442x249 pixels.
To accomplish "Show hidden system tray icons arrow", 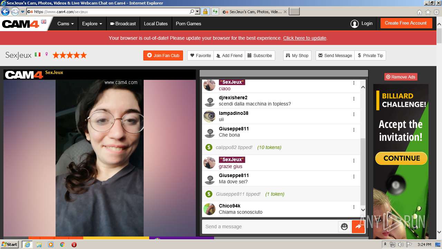I will 385,245.
